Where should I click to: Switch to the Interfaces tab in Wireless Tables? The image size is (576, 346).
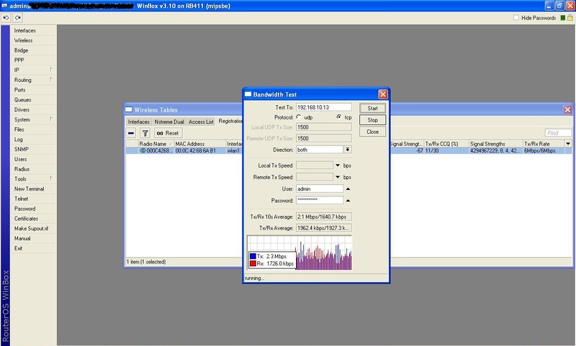coord(138,122)
